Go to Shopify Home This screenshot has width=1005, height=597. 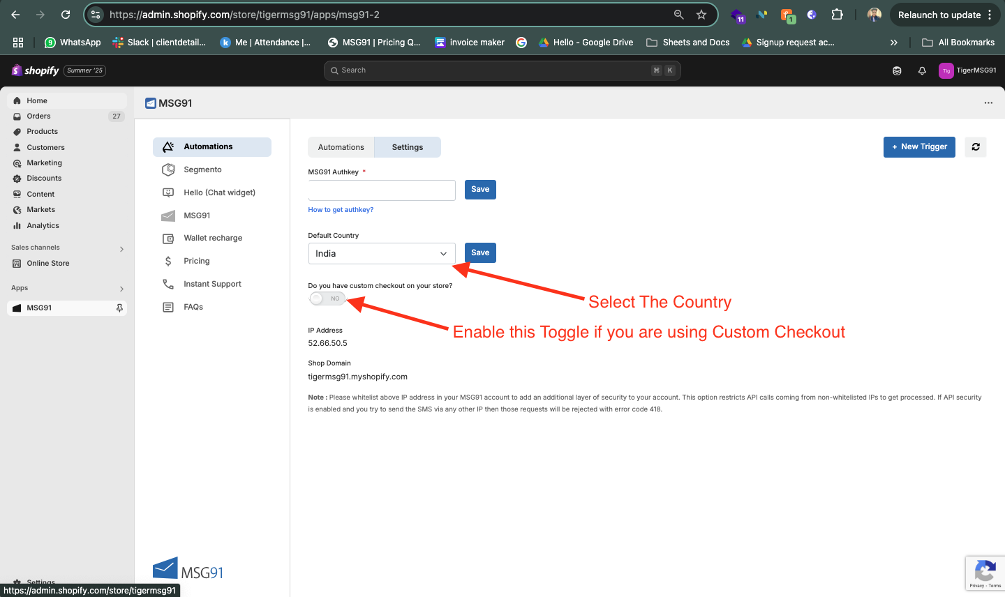tap(67, 100)
